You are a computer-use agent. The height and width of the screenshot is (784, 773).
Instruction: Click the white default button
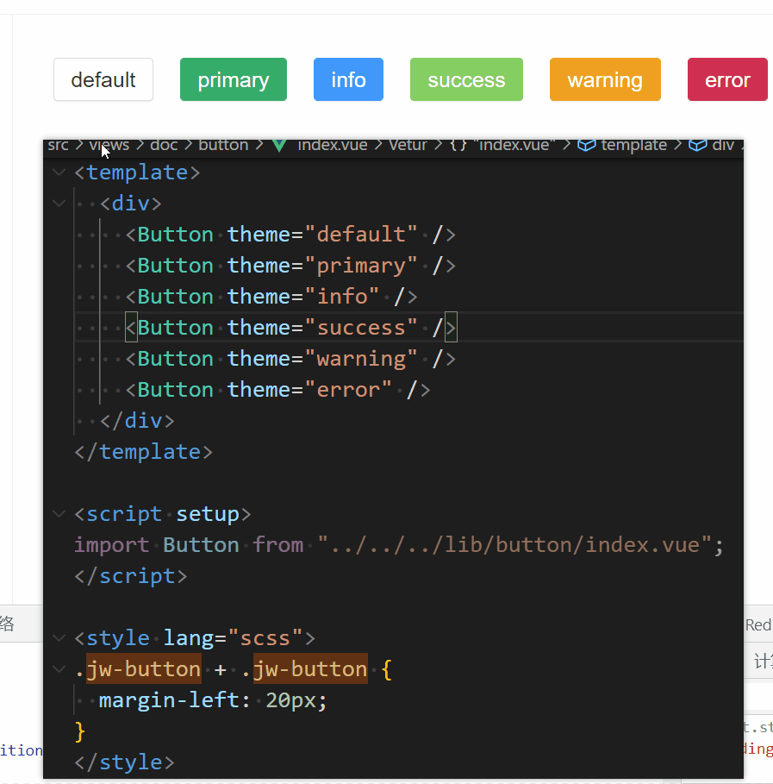coord(103,80)
